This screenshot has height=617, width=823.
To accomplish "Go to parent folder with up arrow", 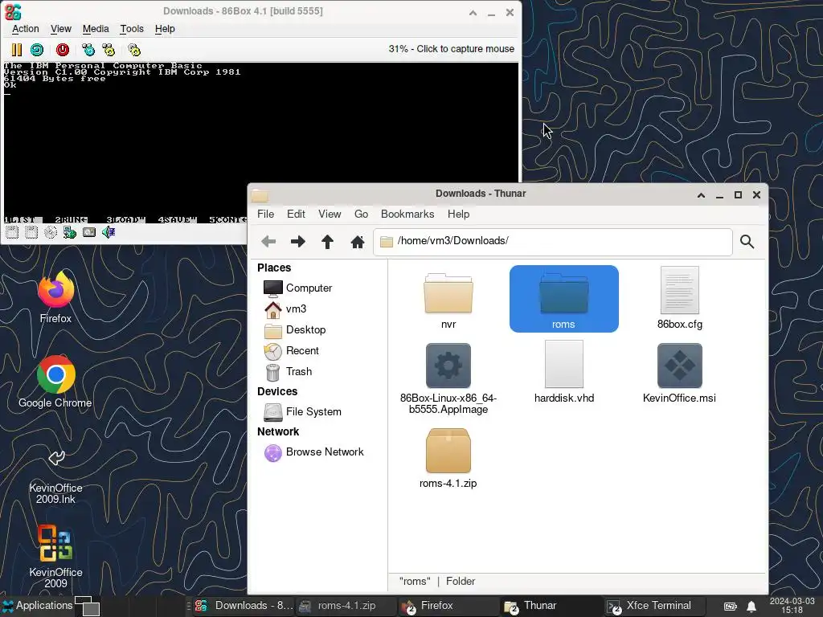I will click(x=328, y=241).
